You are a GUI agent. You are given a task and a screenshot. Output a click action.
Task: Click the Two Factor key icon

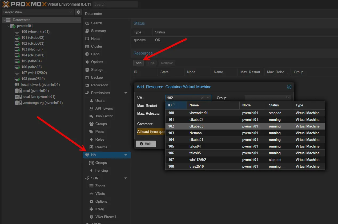click(91, 116)
